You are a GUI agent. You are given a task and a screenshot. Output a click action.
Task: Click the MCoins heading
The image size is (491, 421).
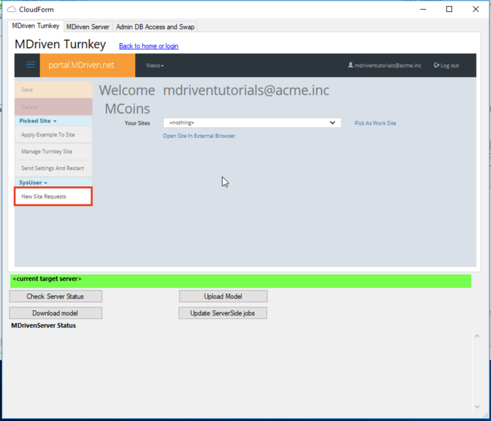pos(127,109)
